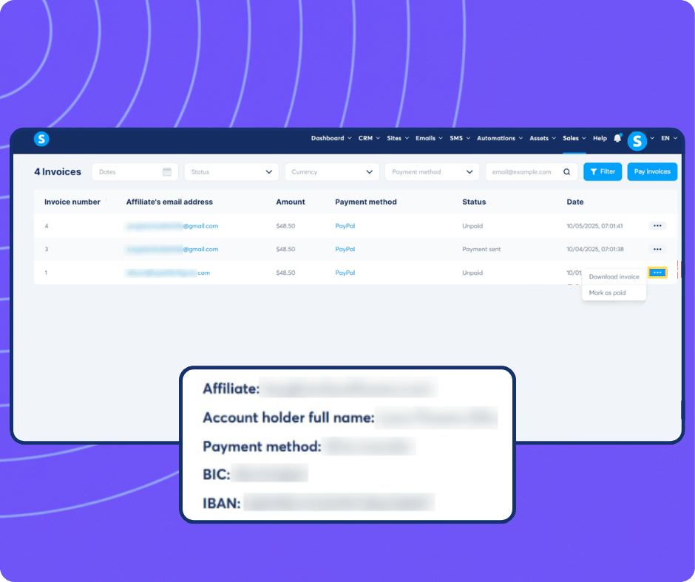The width and height of the screenshot is (695, 582).
Task: Click the PayPal link for invoice 1
Action: click(x=345, y=273)
